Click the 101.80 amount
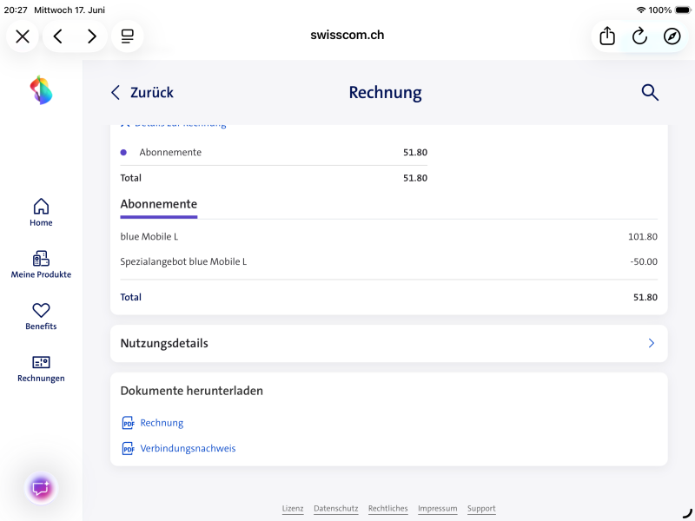The image size is (695, 521). (643, 236)
